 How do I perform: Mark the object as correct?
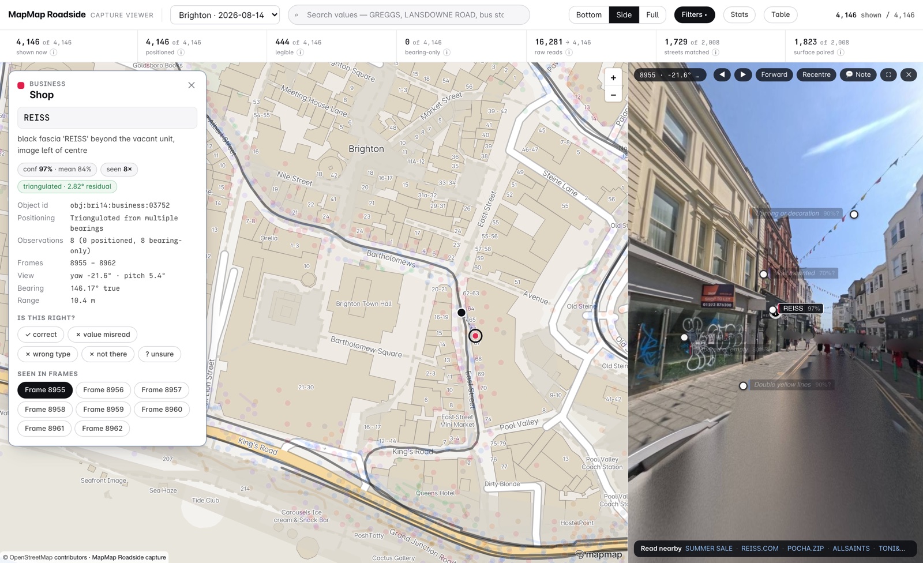pyautogui.click(x=41, y=335)
